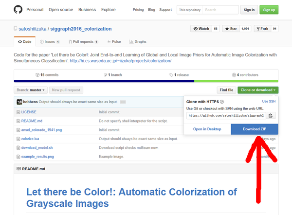Open Open source navigation item
This screenshot has width=292, height=215.
pos(61,10)
